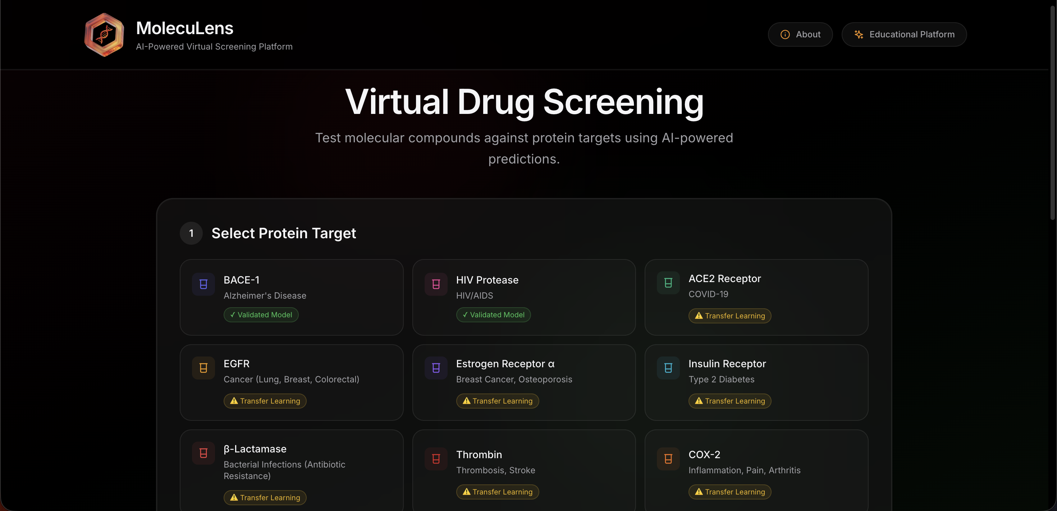This screenshot has height=511, width=1057.
Task: Click the info circle icon inside the About button
Action: click(785, 34)
